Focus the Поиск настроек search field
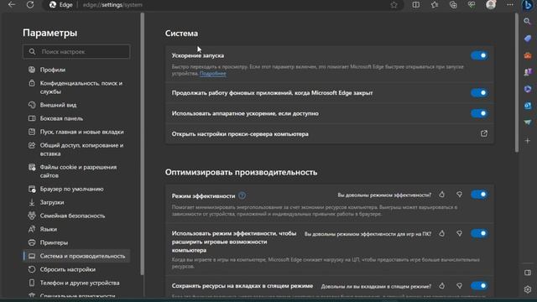 pos(76,52)
